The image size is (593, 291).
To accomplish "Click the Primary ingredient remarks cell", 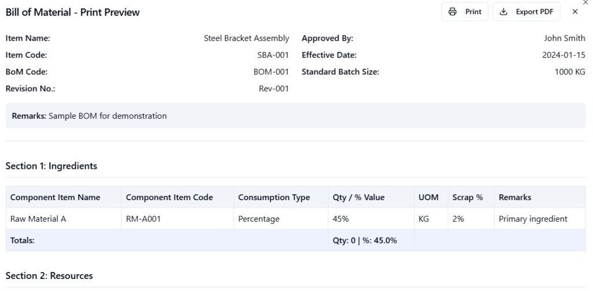I will (x=533, y=219).
